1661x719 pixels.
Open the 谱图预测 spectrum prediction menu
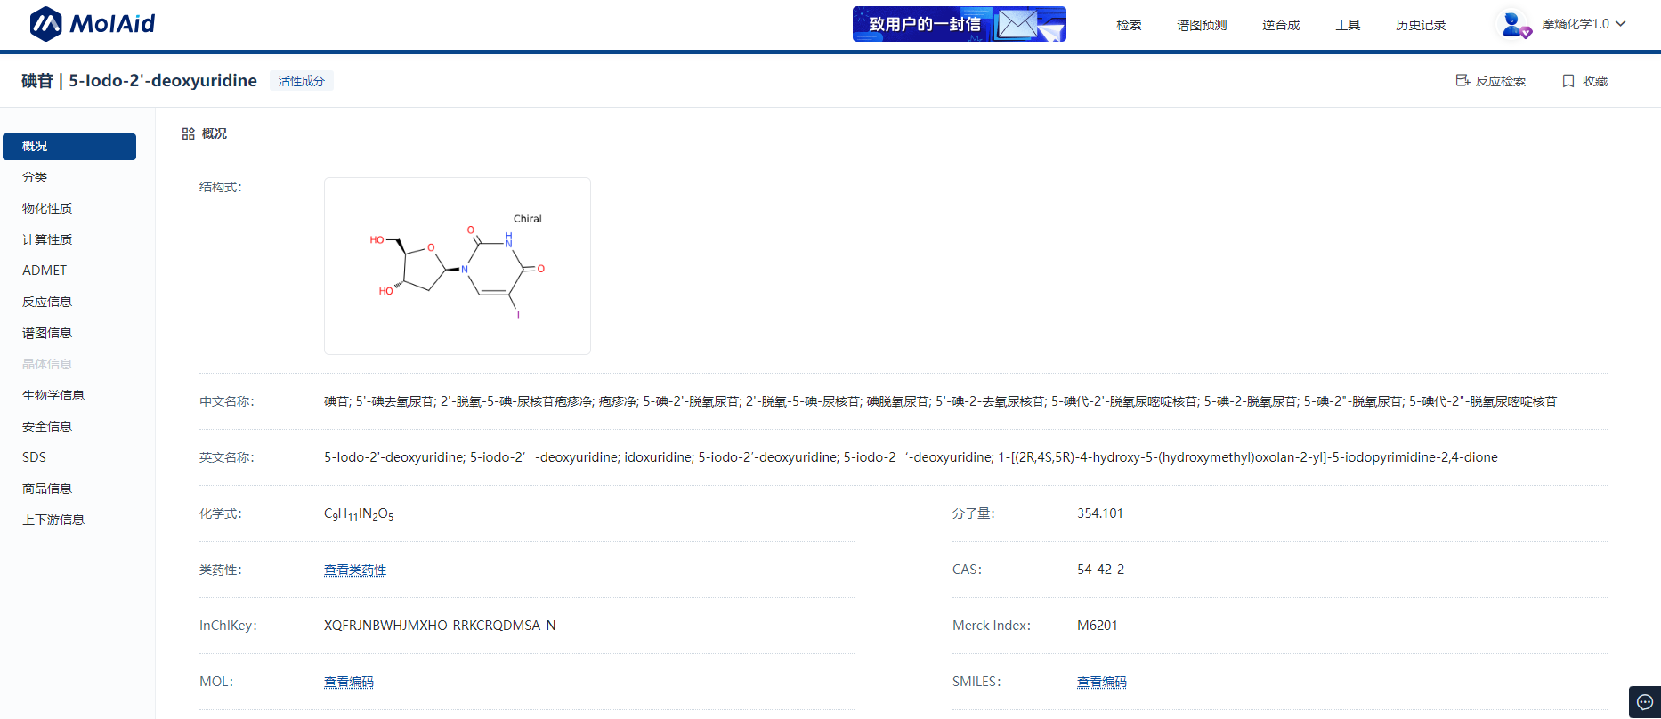(x=1202, y=25)
